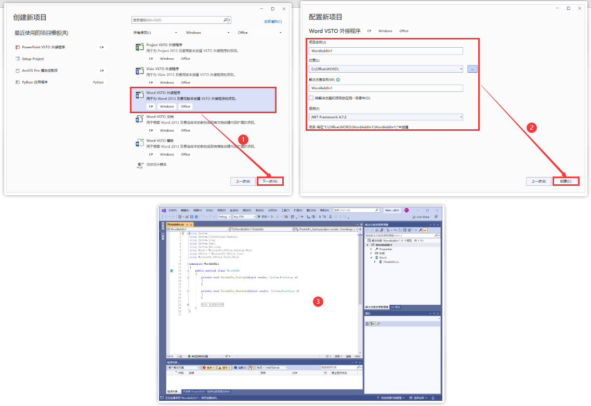Click Solution Explorer properties wrench icon
Image resolution: width=591 pixels, height=406 pixels.
[421, 230]
